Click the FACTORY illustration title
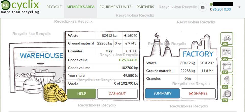This screenshot has height=112, width=245. point(198,54)
